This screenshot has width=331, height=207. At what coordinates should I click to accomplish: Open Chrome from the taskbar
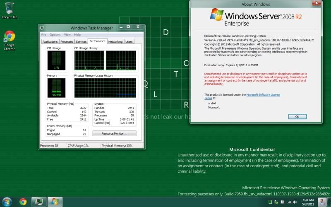23,202
